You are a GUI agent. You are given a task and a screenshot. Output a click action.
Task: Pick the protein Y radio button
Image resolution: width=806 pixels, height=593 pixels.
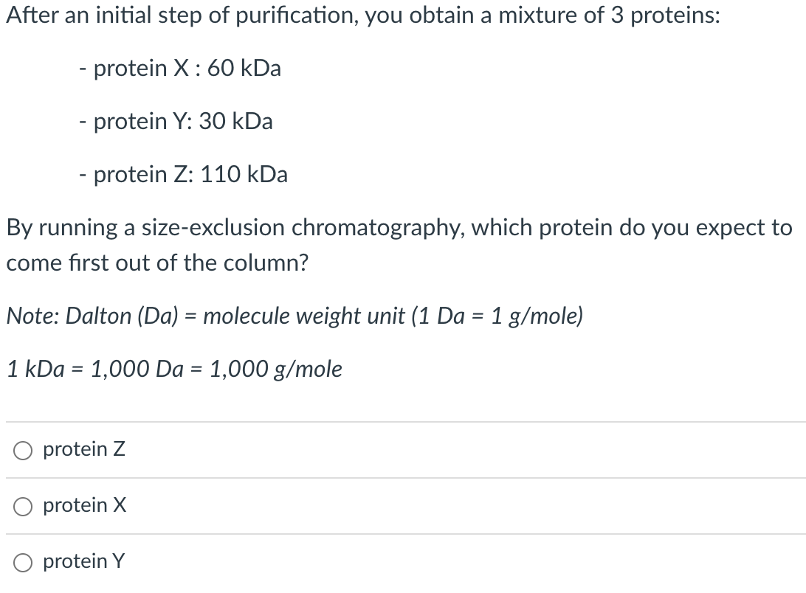click(x=22, y=562)
